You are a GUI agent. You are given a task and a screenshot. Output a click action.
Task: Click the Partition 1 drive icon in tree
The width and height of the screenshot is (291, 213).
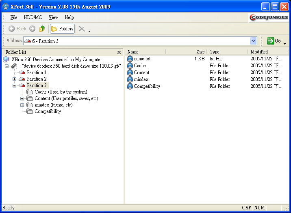[x=22, y=72]
